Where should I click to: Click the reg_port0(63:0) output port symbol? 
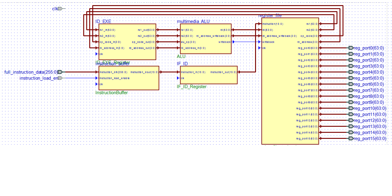[351, 48]
